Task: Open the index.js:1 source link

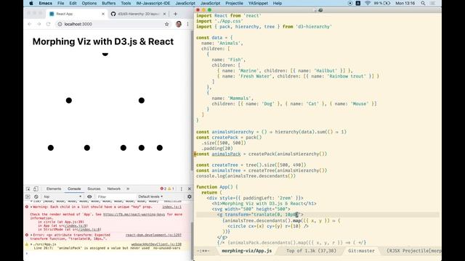Action: 171,207
